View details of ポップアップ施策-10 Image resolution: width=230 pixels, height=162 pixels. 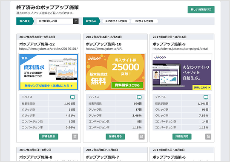115,137
